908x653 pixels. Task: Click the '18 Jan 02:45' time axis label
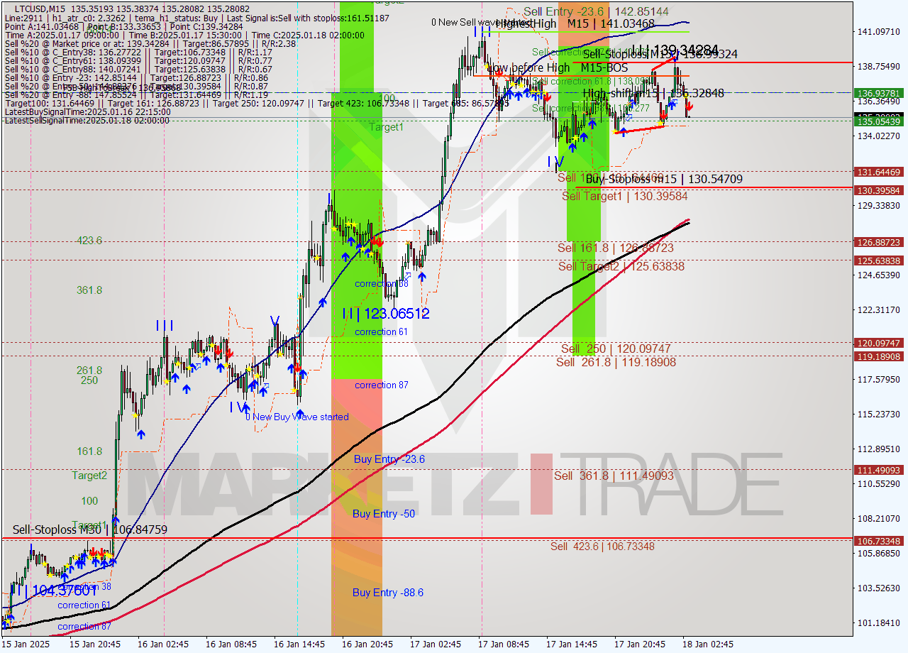[709, 644]
